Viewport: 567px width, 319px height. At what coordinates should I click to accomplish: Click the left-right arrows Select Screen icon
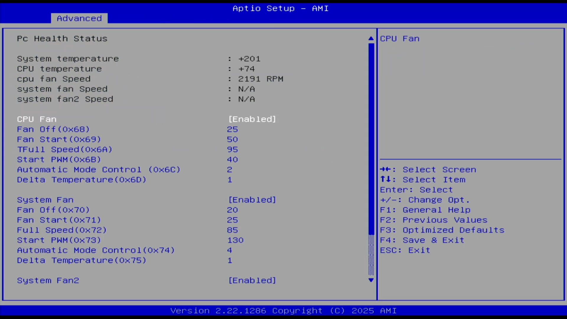(x=385, y=170)
